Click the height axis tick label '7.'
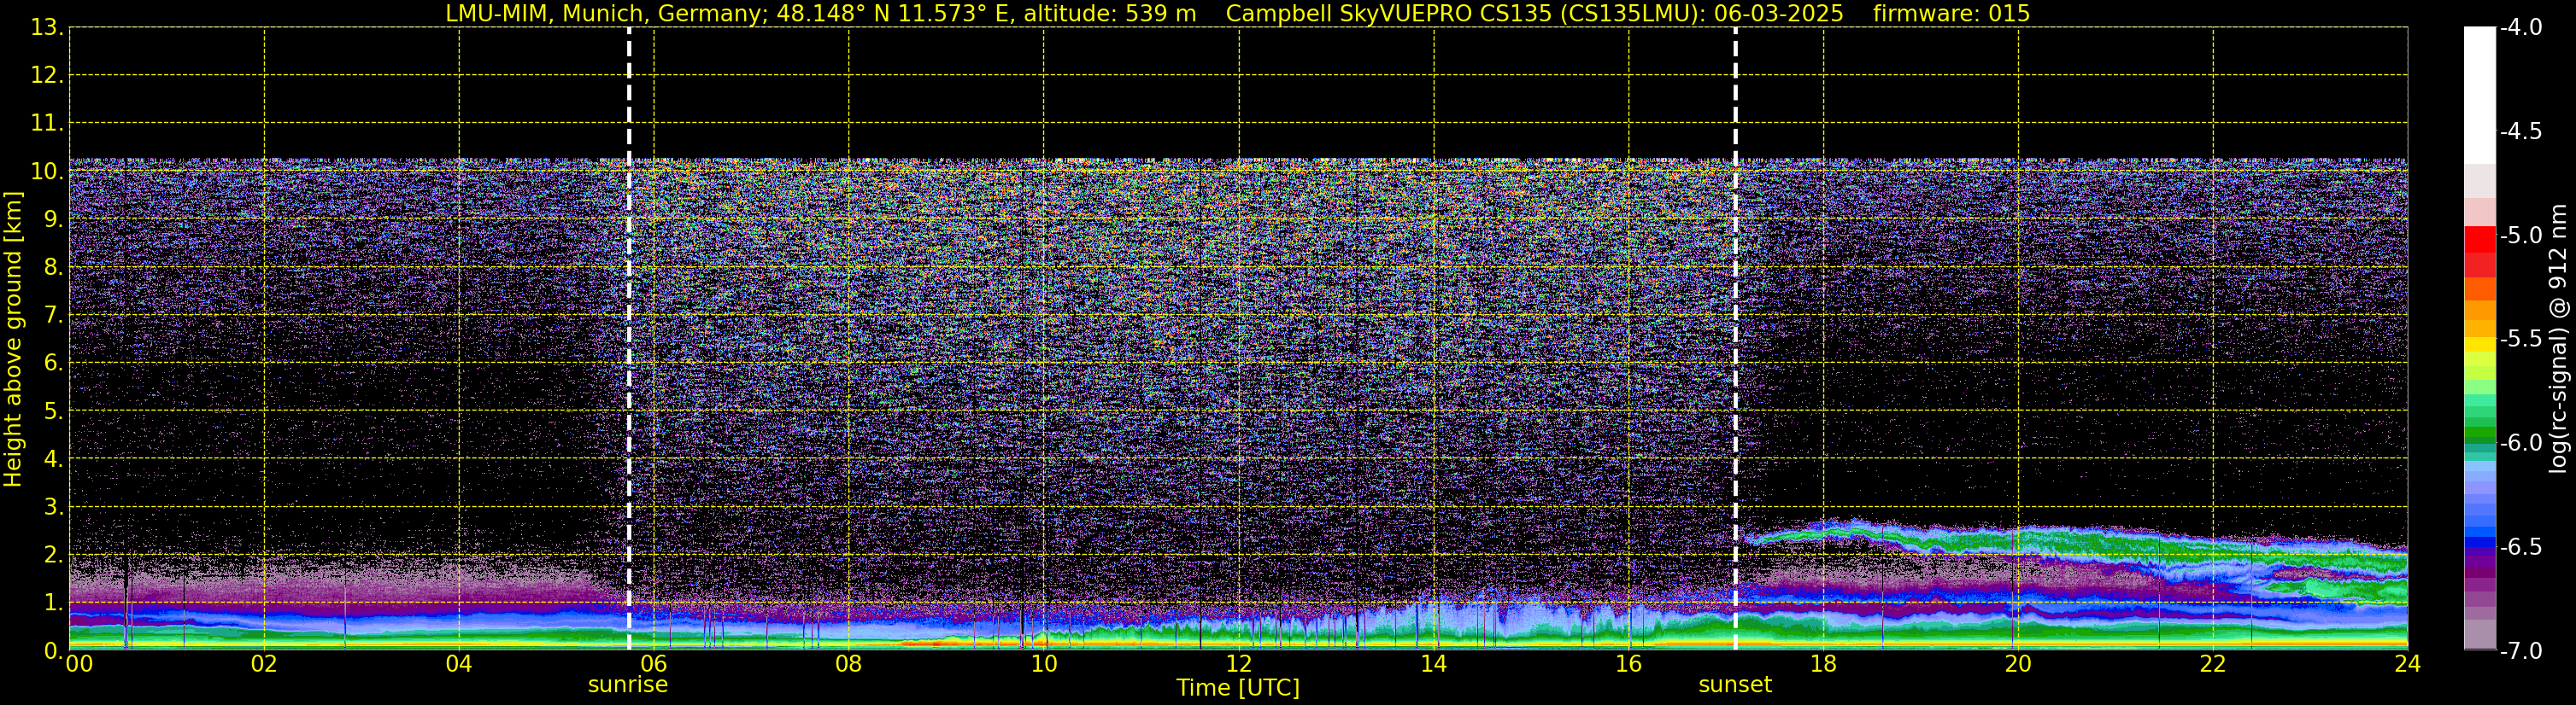2576x705 pixels. click(53, 315)
